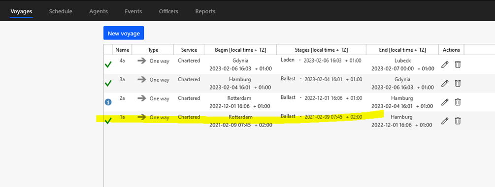Edit voyage 1a with pencil icon
The width and height of the screenshot is (495, 187).
445,121
